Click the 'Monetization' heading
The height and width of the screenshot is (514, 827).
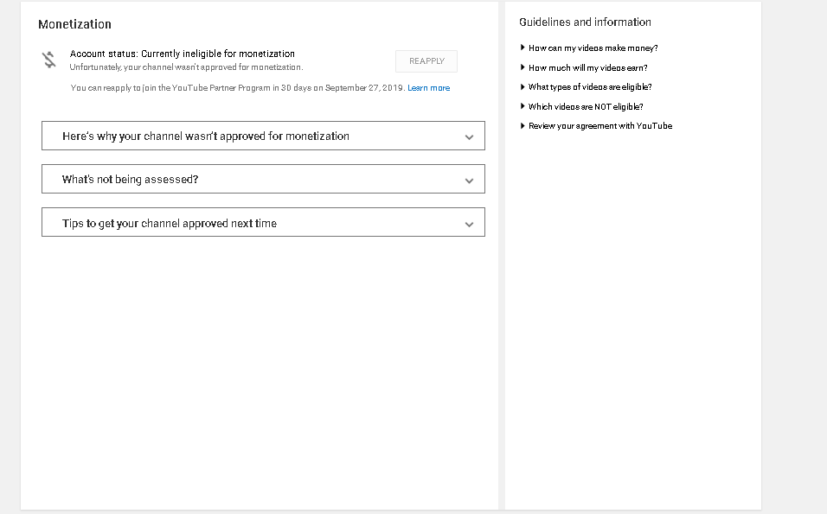click(74, 24)
